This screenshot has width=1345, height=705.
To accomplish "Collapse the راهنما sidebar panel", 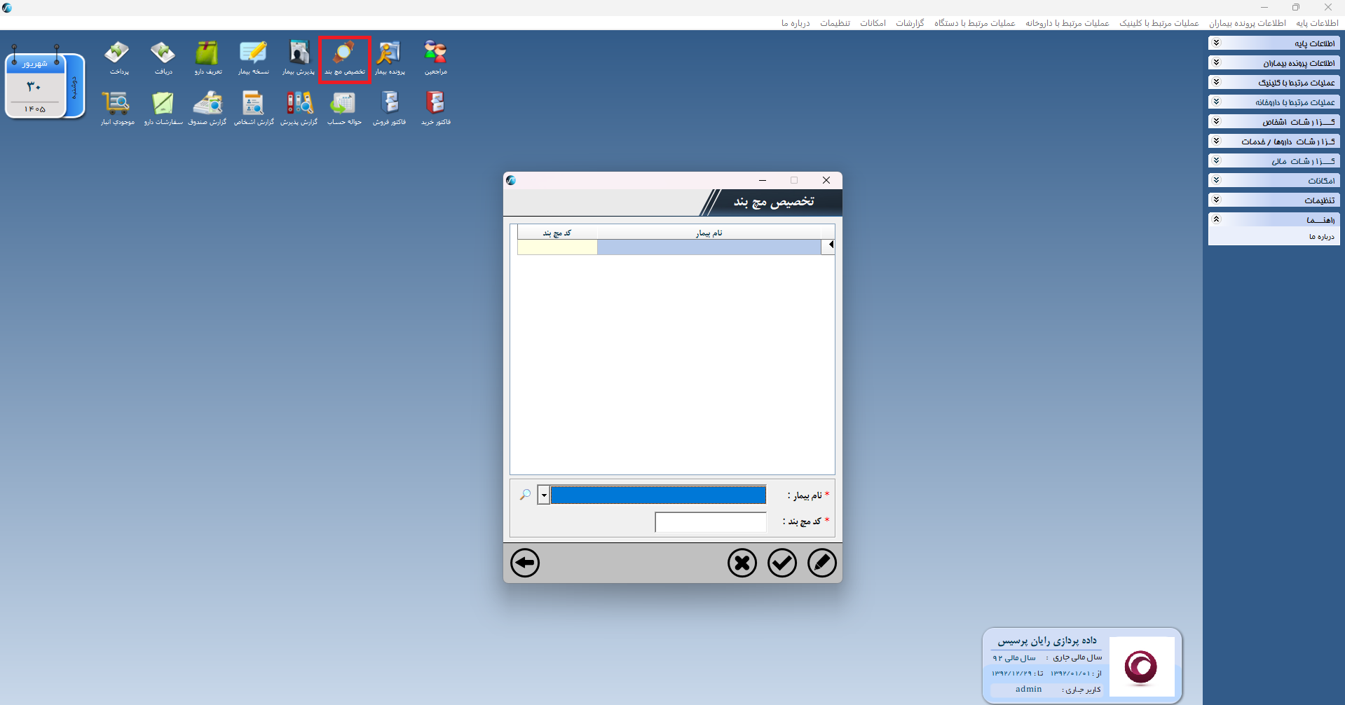I will pyautogui.click(x=1274, y=220).
